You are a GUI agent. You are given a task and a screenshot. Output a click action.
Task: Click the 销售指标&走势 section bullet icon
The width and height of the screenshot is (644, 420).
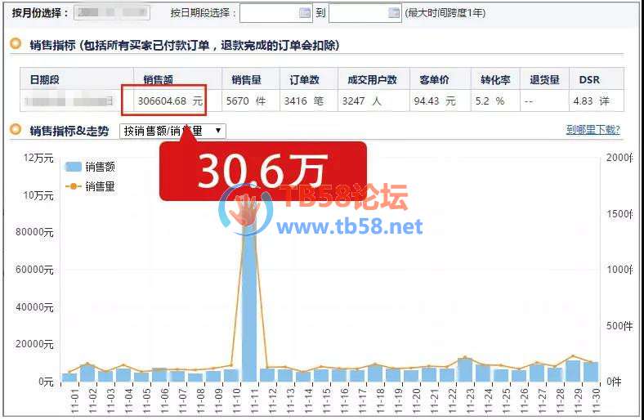click(x=16, y=130)
